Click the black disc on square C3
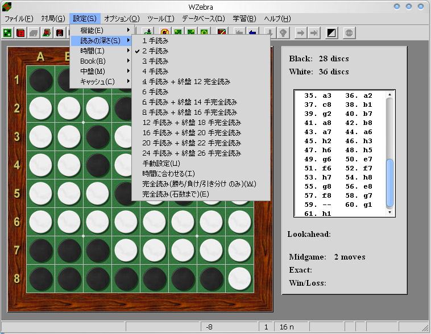Viewport: 431px width, 334px height. pos(98,137)
